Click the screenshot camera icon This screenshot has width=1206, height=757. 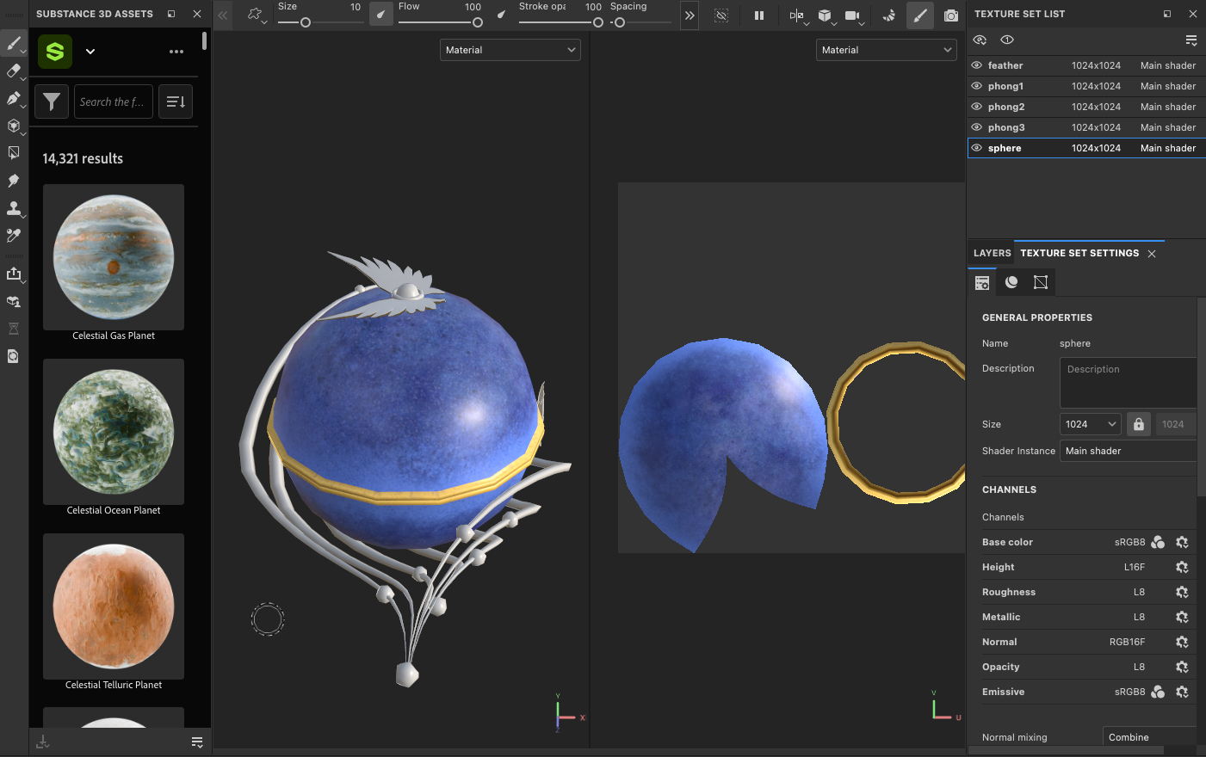pos(951,15)
